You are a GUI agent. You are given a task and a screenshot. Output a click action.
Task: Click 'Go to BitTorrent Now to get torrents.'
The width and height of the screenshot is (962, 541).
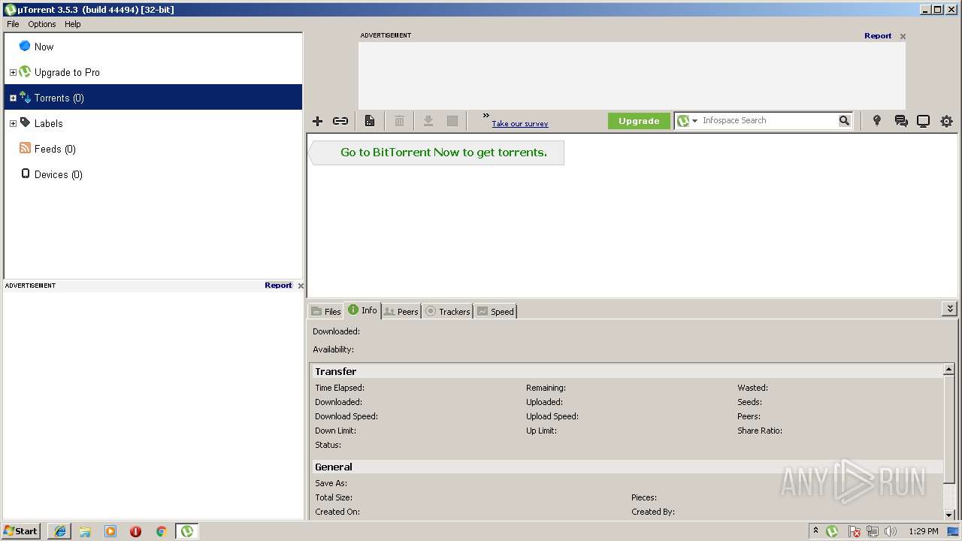pyautogui.click(x=443, y=153)
